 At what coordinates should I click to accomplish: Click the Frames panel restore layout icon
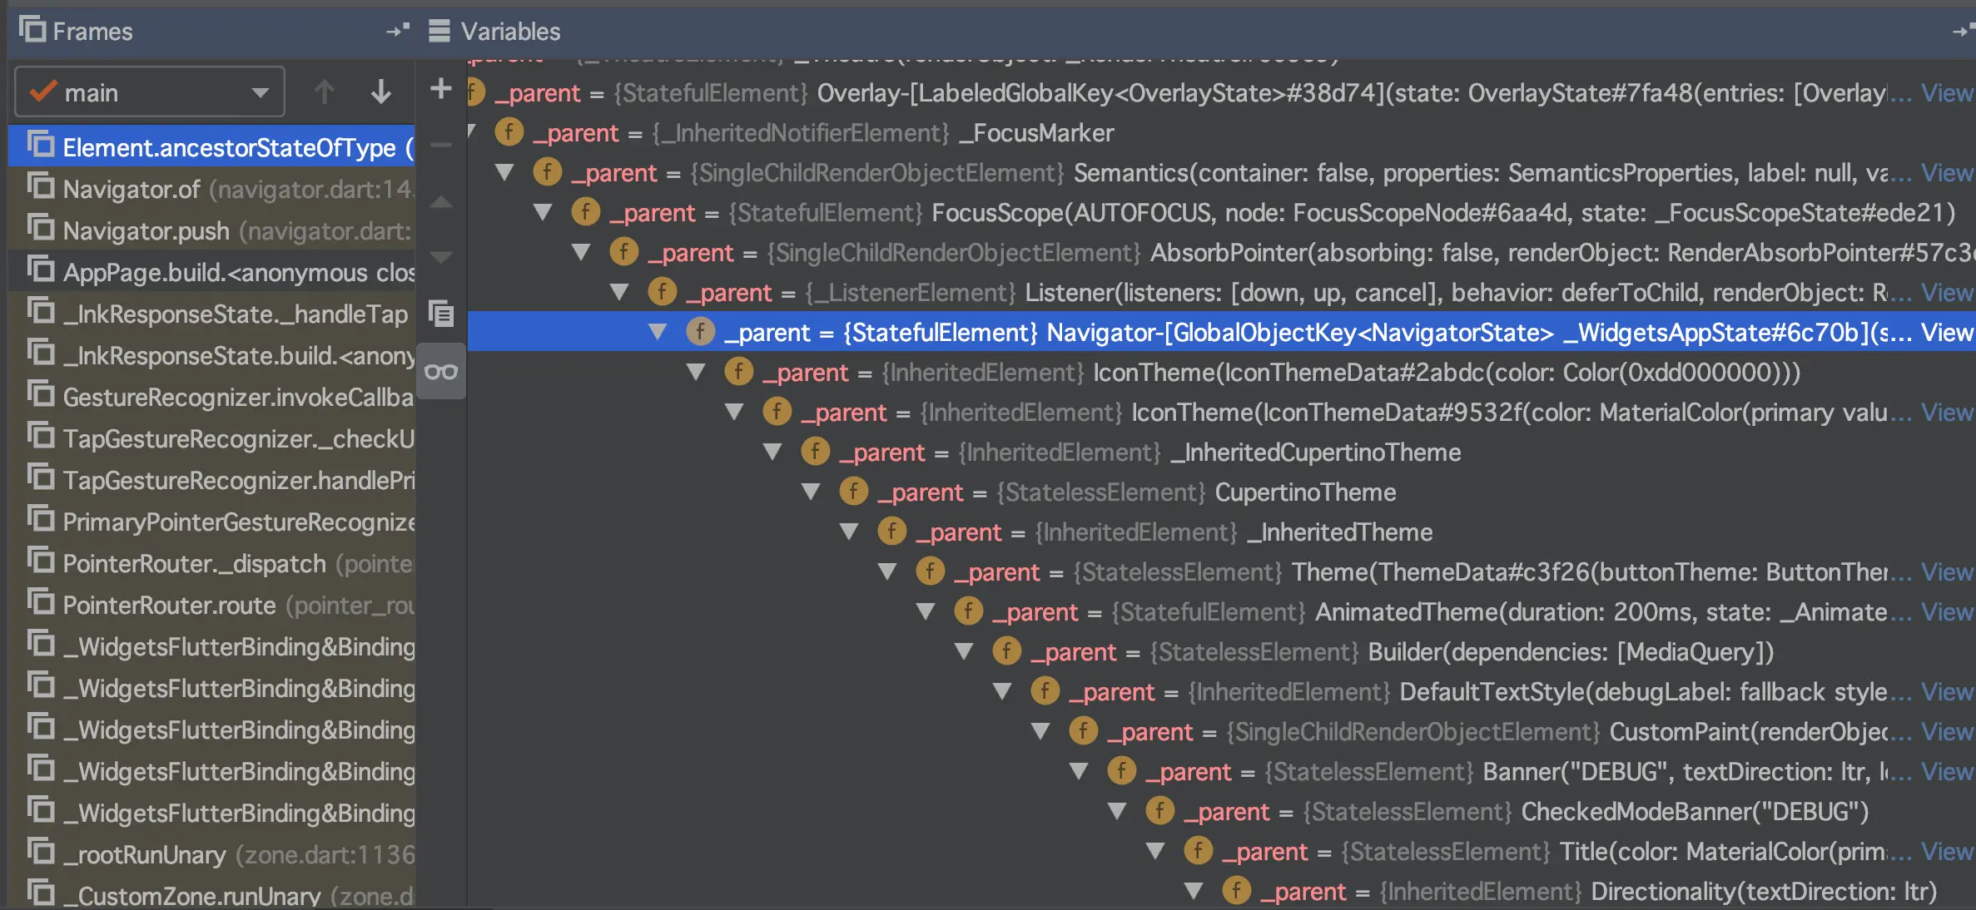[x=397, y=31]
